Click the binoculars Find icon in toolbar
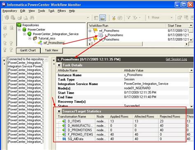Screen dimensions: 195x150 [32, 18]
